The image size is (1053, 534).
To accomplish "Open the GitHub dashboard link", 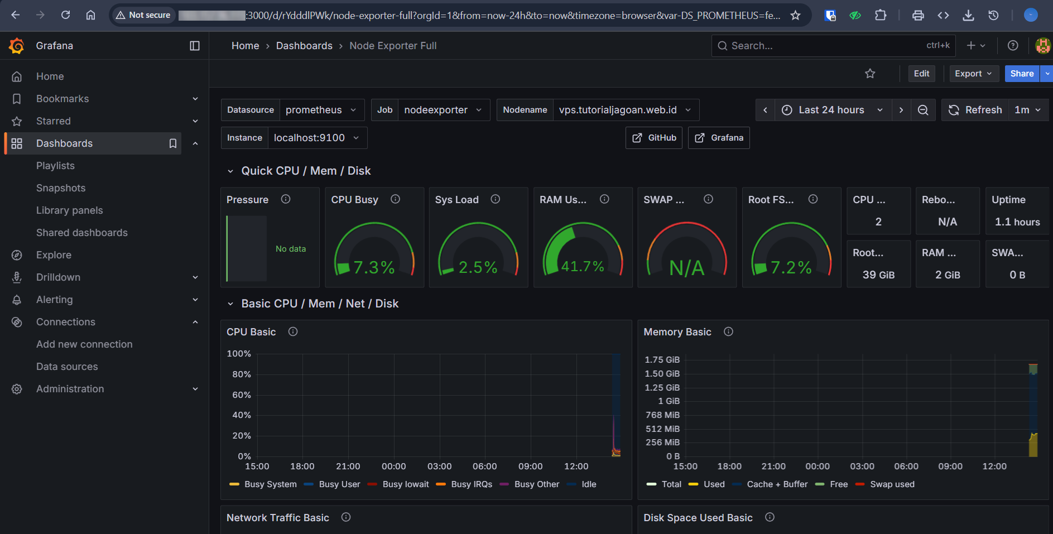I will [x=654, y=138].
